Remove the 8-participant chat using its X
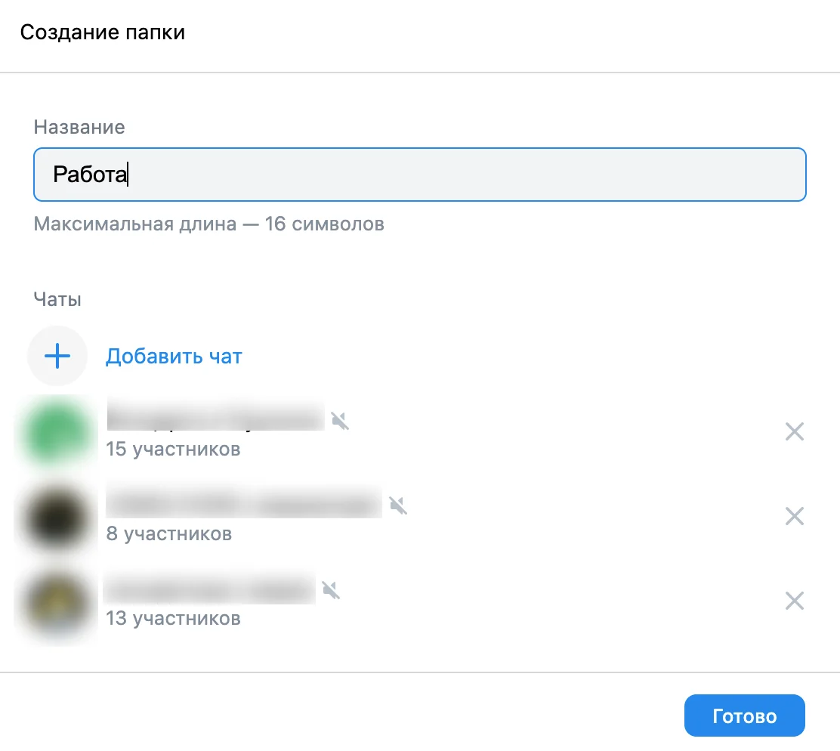 pyautogui.click(x=795, y=516)
